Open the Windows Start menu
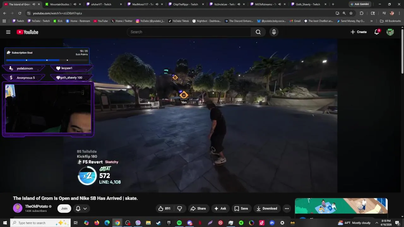 click(5, 223)
